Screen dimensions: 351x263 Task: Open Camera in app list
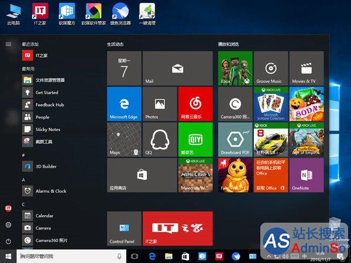point(59,228)
